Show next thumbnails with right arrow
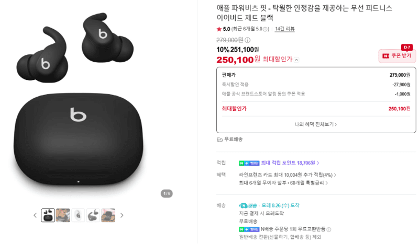The width and height of the screenshot is (419, 244). click(x=122, y=215)
